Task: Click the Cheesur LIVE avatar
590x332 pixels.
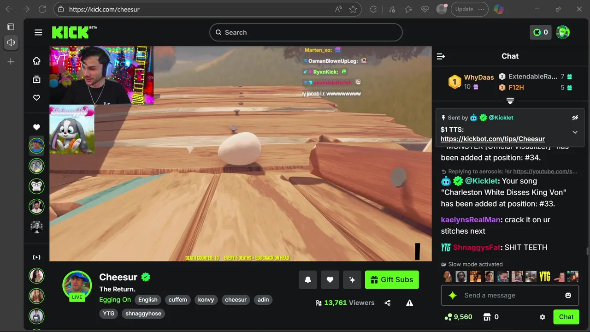Action: coord(77,286)
